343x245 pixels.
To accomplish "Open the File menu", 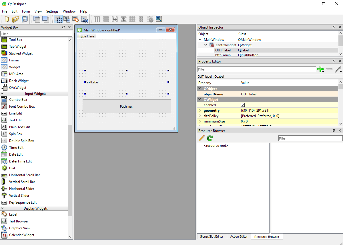I will click(x=5, y=11).
